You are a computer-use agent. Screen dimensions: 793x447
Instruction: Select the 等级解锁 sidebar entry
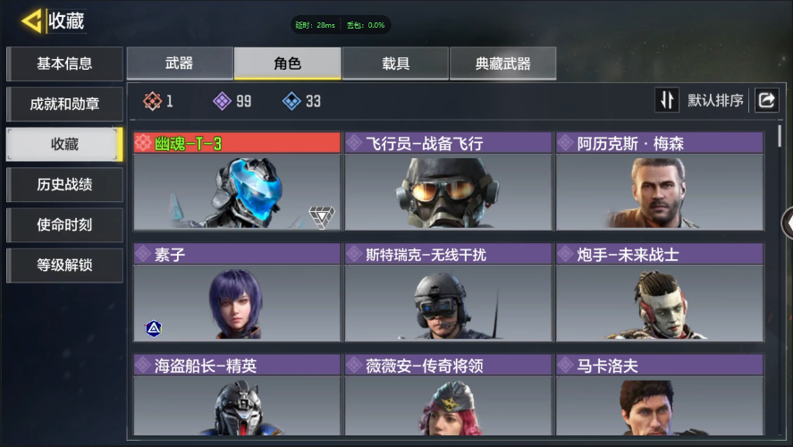(64, 265)
